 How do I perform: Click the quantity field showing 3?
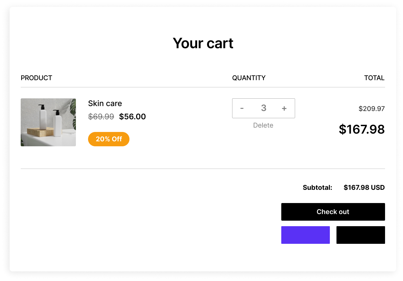click(264, 108)
